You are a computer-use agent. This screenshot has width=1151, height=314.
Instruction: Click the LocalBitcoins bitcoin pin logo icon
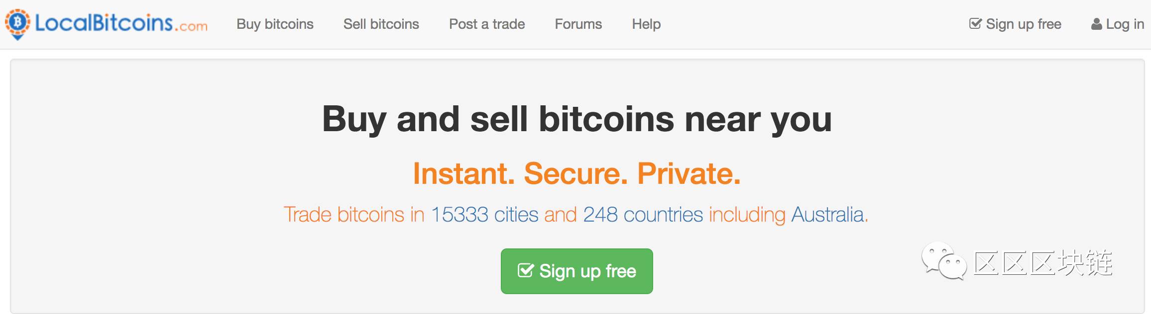coord(17,24)
